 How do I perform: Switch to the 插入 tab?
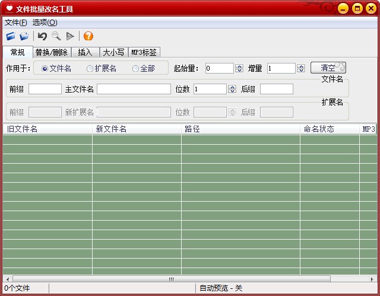[x=85, y=52]
